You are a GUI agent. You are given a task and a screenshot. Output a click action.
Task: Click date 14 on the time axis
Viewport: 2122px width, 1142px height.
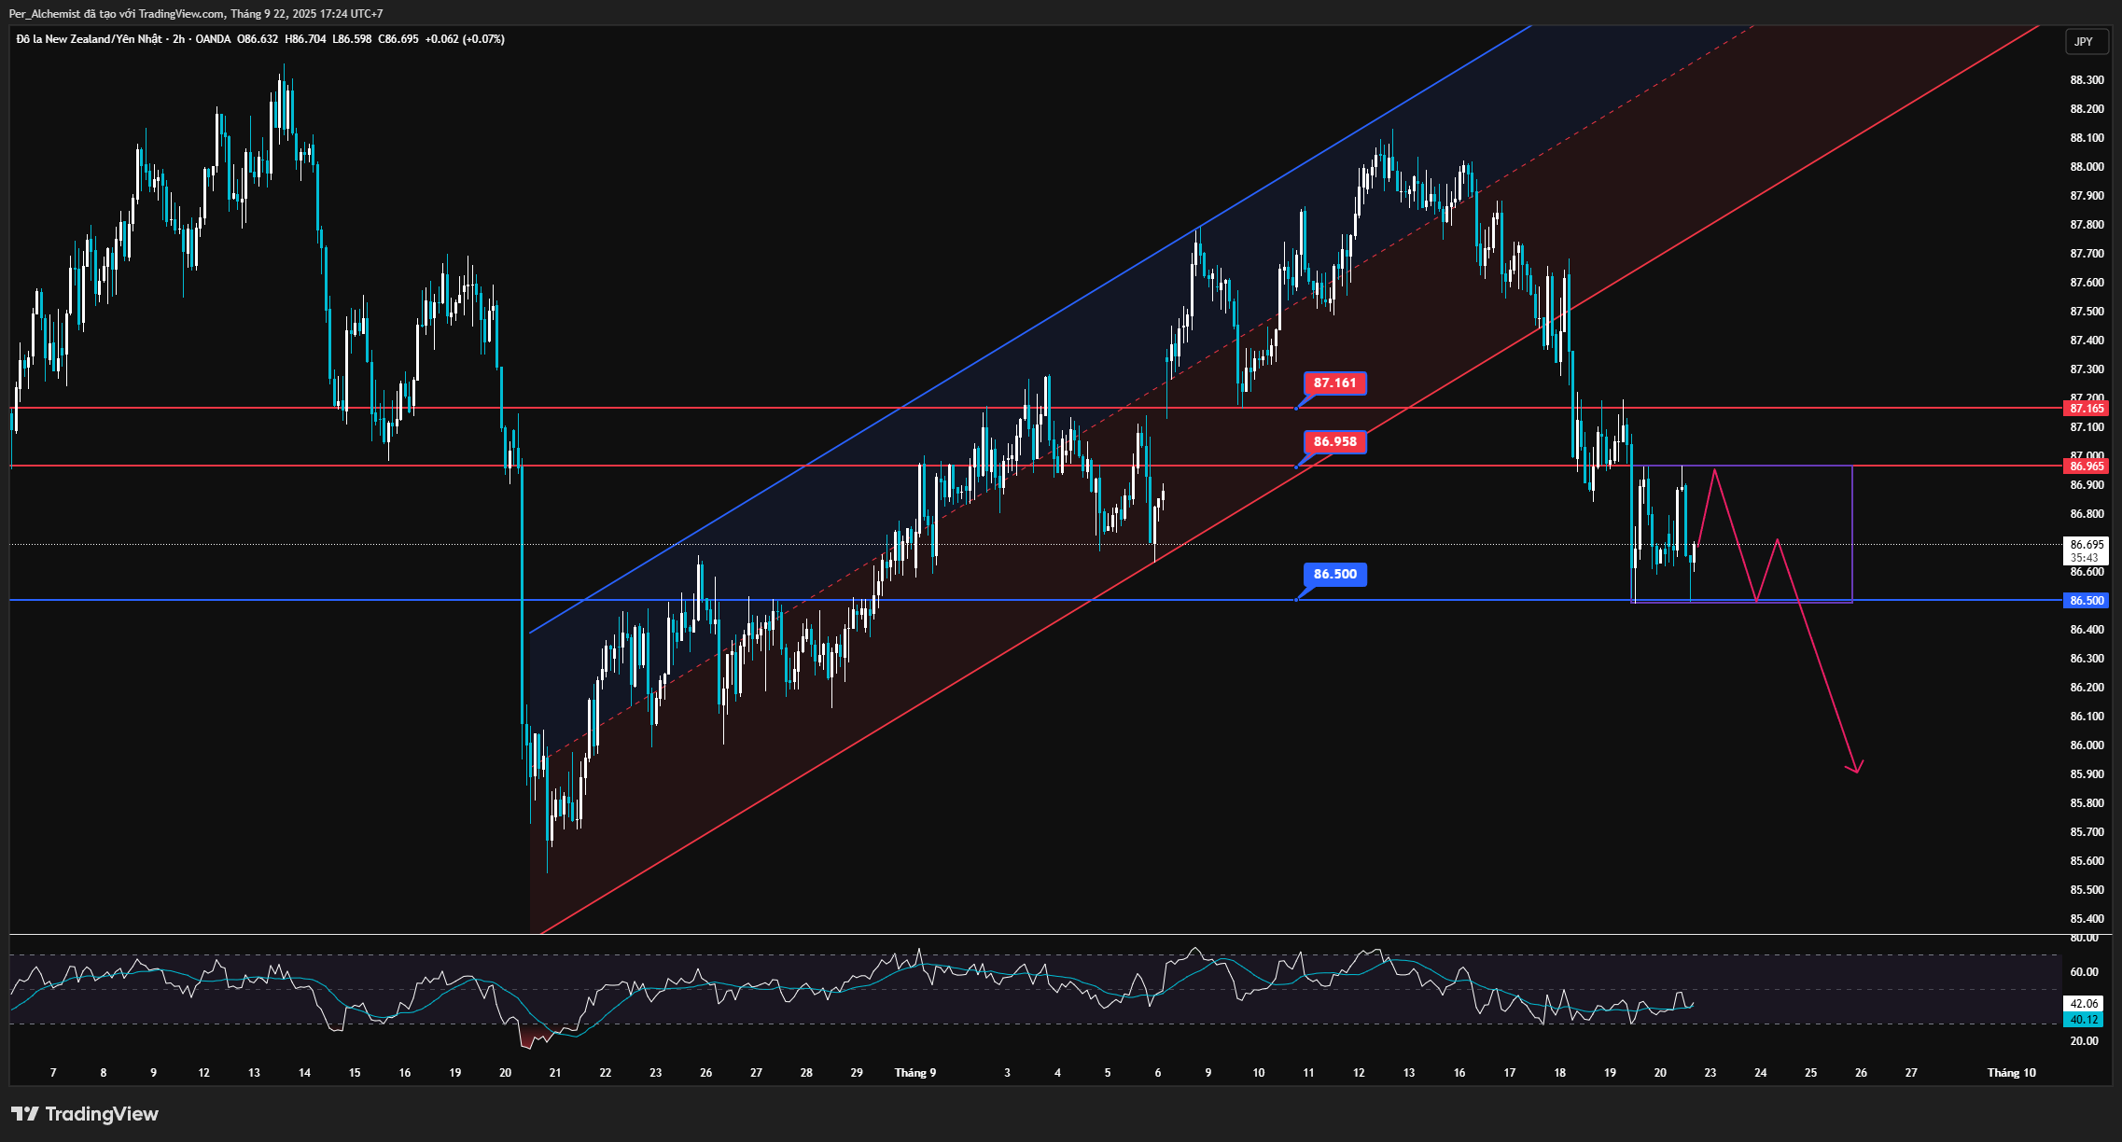pos(304,1073)
